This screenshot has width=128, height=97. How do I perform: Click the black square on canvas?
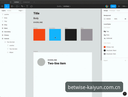[x=71, y=35]
